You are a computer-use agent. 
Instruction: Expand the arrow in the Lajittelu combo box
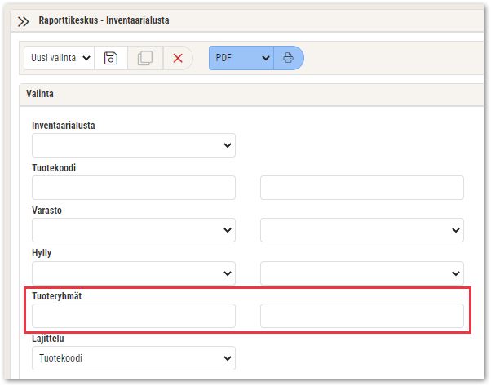(x=228, y=358)
